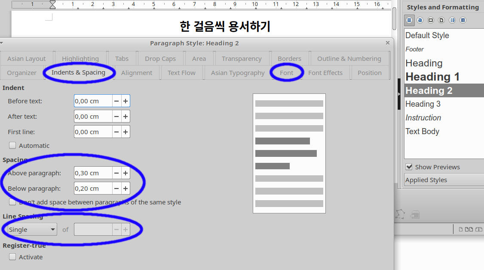The height and width of the screenshot is (270, 484).
Task: Open the Applied Styles filter dropdown
Action: pyautogui.click(x=444, y=180)
